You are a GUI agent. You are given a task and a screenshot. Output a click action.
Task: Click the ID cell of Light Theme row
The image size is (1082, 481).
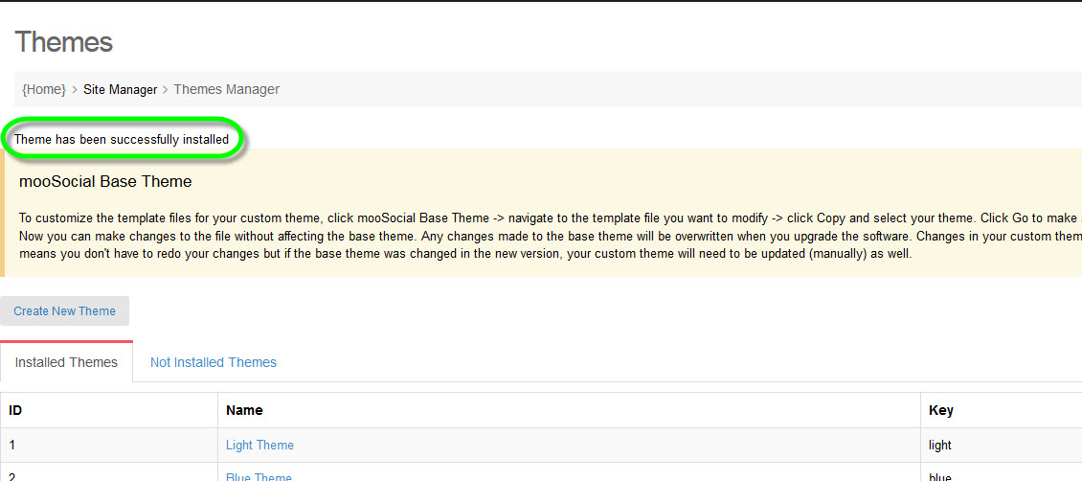(x=13, y=445)
